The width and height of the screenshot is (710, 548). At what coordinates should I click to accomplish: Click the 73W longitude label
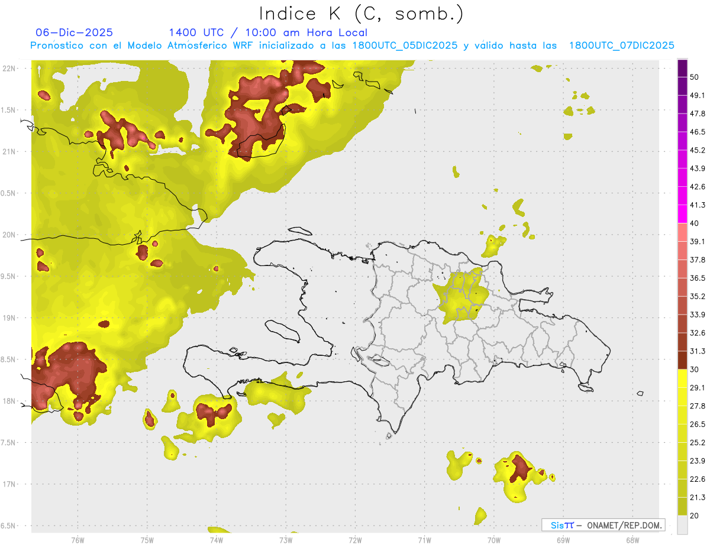point(286,540)
